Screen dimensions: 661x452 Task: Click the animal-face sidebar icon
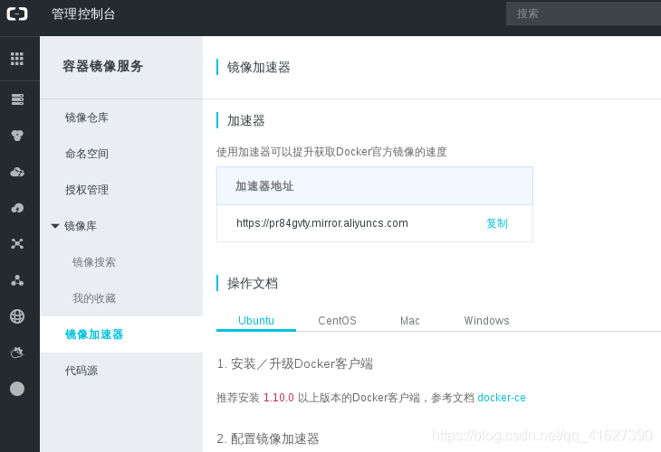[17, 136]
